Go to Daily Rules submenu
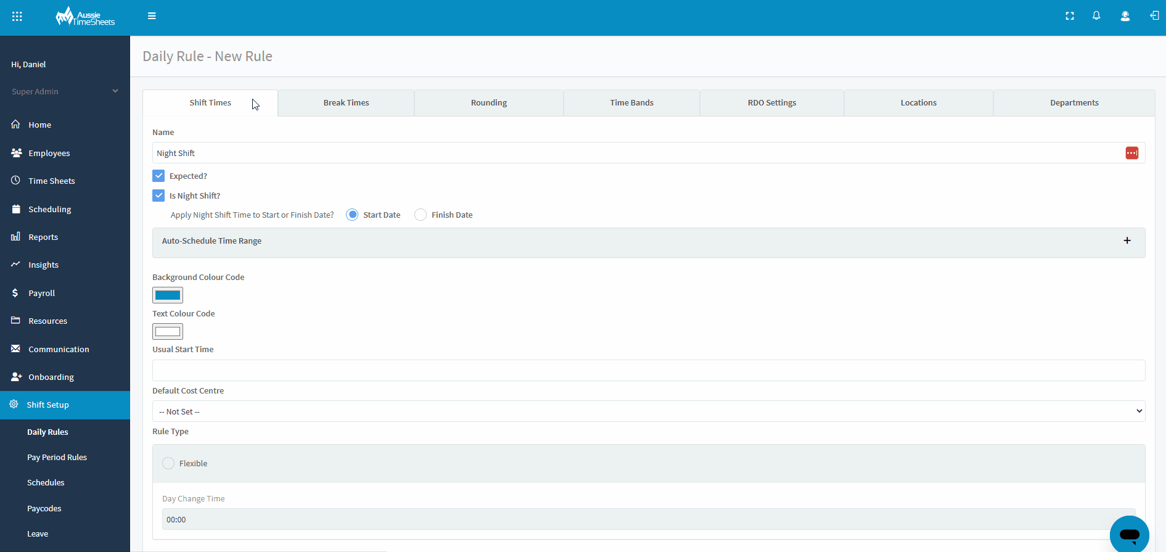Screen dimensions: 1166x552 (47, 432)
